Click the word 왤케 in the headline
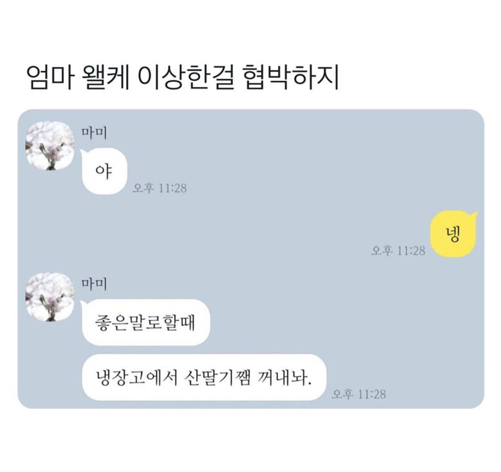The height and width of the screenshot is (472, 501). pyautogui.click(x=105, y=77)
